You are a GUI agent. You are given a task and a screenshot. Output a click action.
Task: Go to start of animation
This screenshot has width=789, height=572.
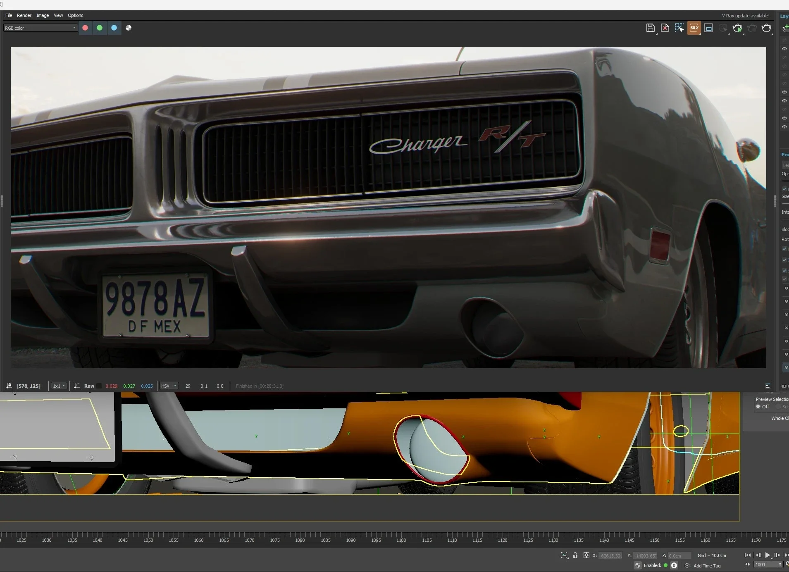coord(748,555)
